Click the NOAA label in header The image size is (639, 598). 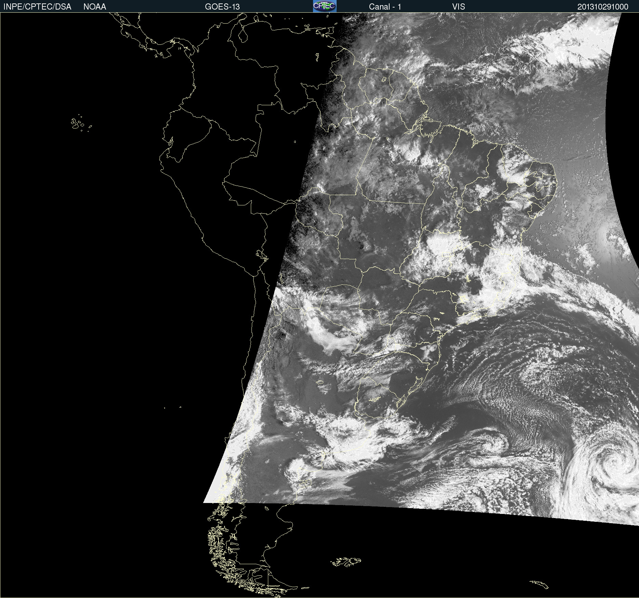(95, 7)
